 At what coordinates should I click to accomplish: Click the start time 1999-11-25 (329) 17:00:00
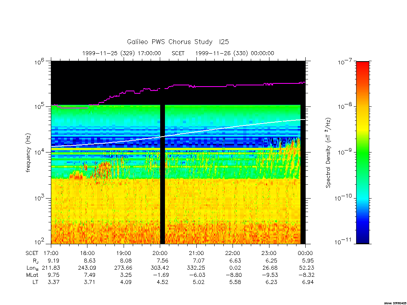pos(122,54)
